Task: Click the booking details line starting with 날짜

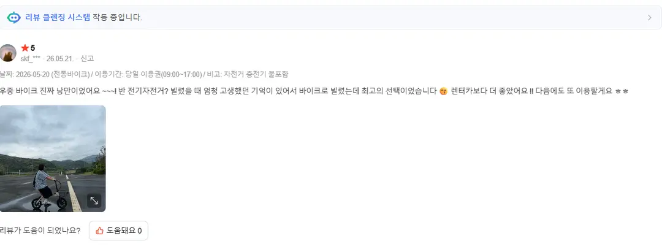Action: point(144,74)
